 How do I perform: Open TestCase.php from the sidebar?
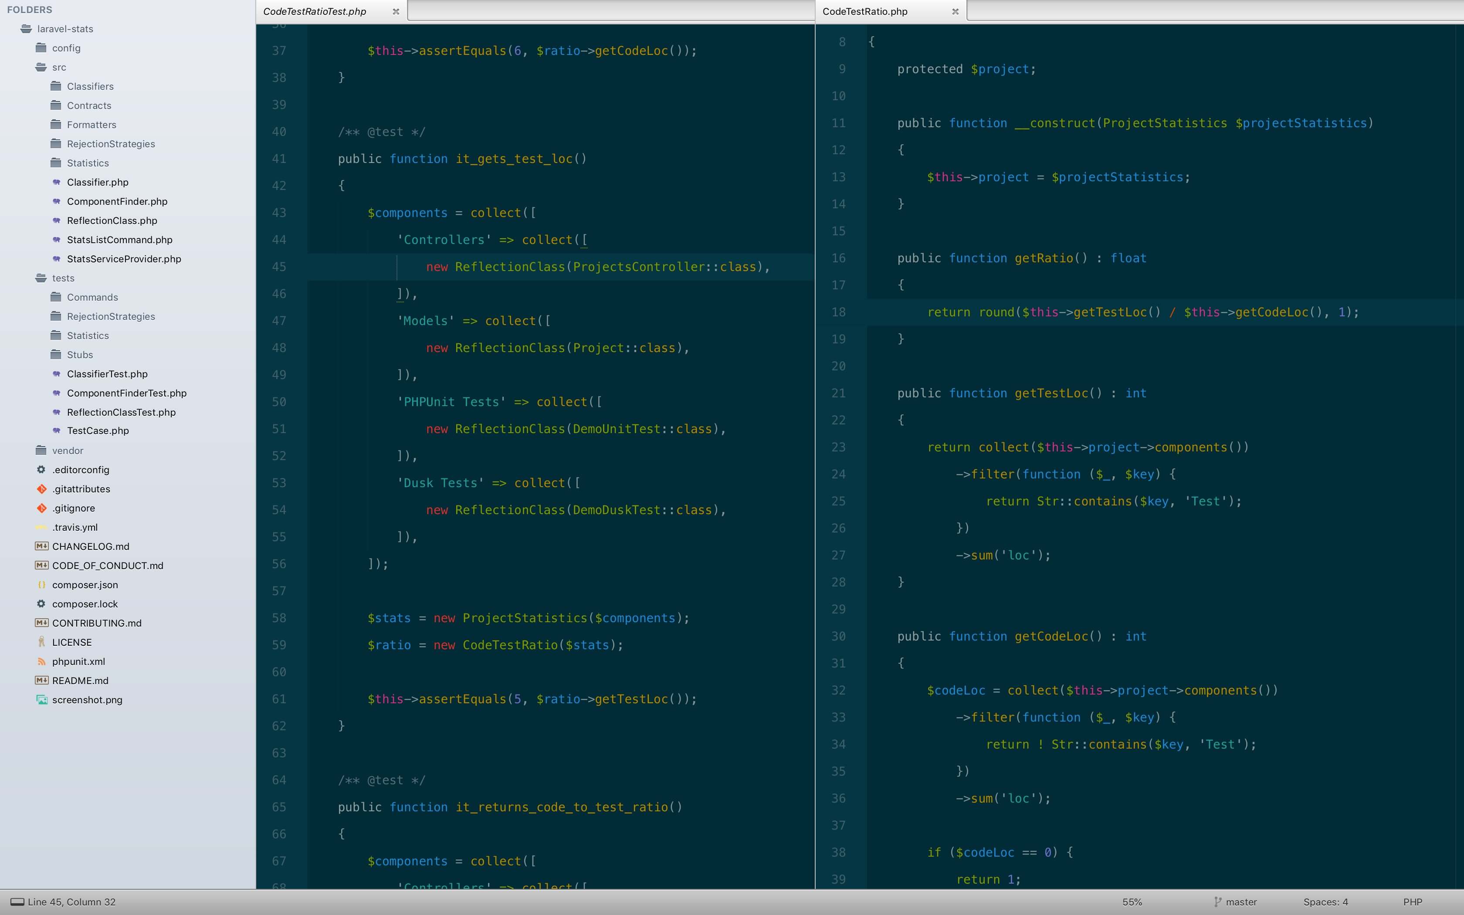pos(98,431)
